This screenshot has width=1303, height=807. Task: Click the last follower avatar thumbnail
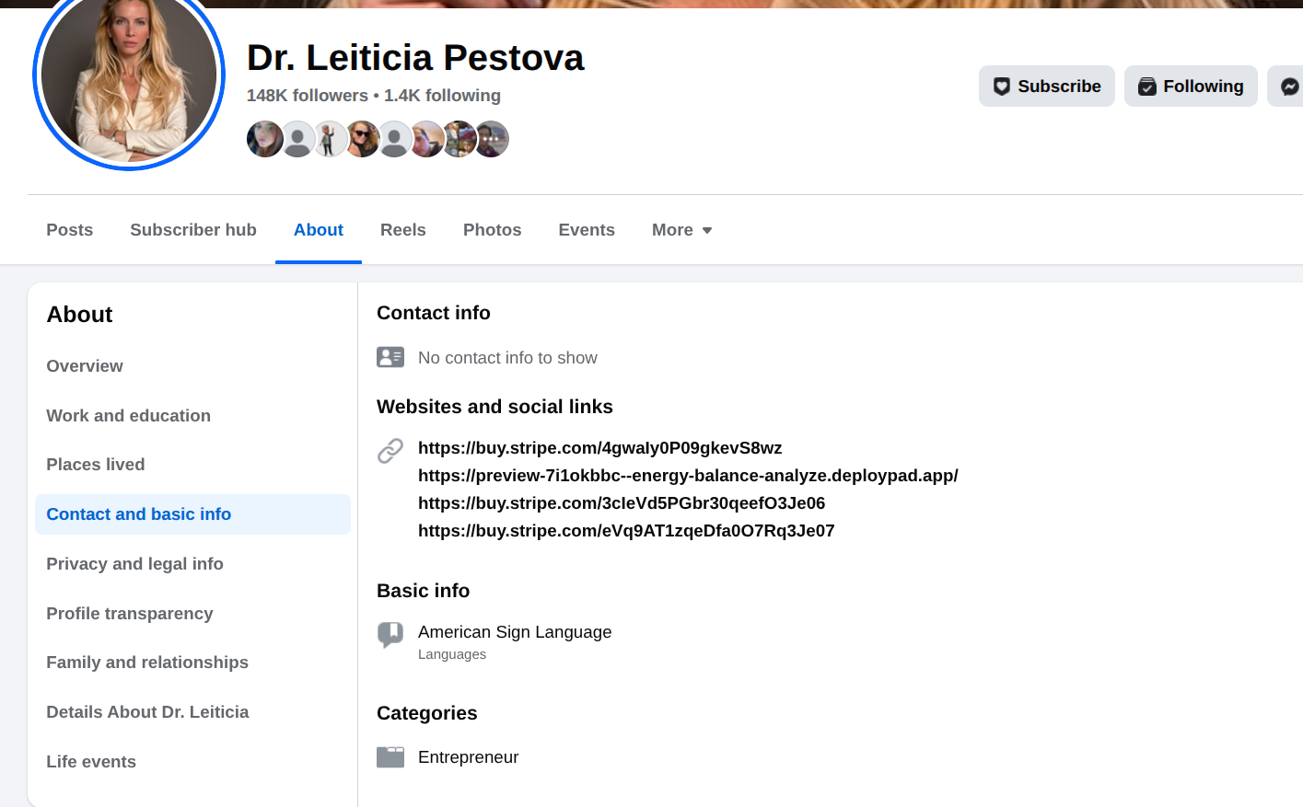click(493, 139)
